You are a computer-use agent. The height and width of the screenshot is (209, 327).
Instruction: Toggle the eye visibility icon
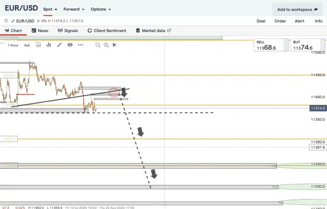tap(70, 45)
